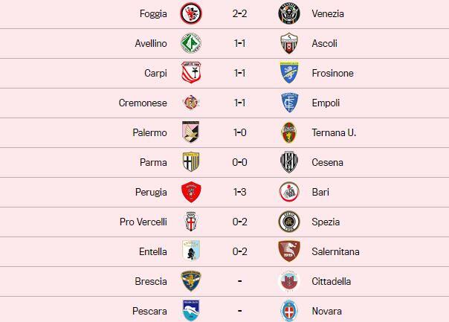Click the Spezia round badge
This screenshot has width=449, height=322.
(289, 222)
